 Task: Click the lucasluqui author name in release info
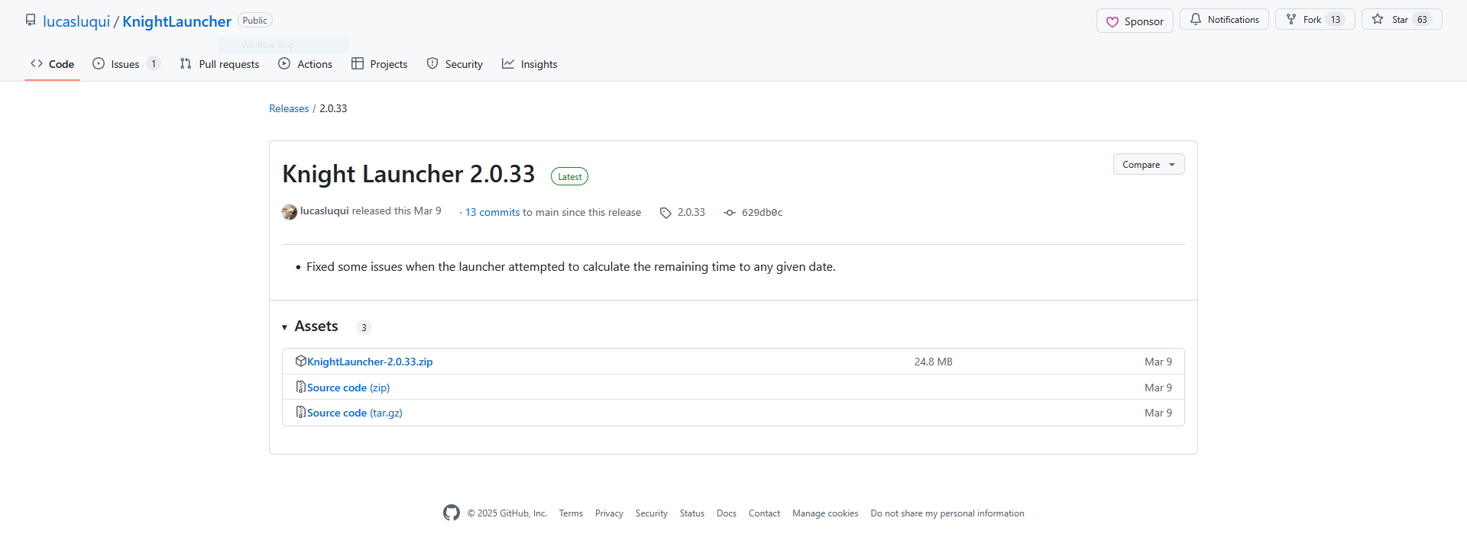(x=324, y=211)
